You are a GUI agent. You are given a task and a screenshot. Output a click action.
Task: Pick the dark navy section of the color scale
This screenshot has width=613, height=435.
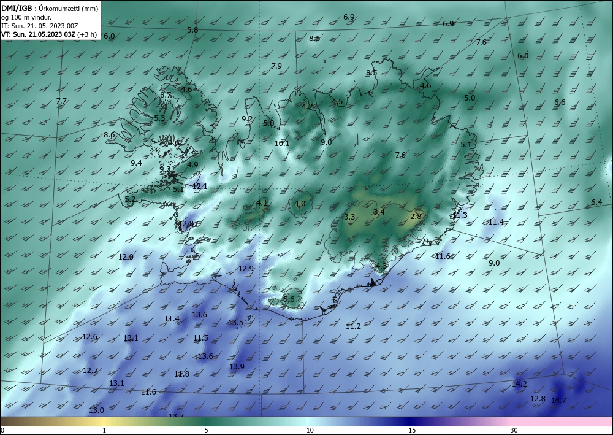(x=411, y=422)
